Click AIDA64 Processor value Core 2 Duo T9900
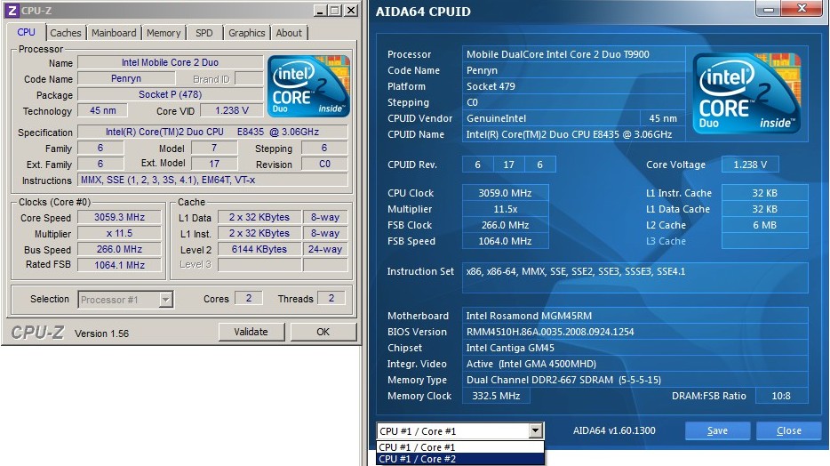This screenshot has width=830, height=466. (x=574, y=54)
